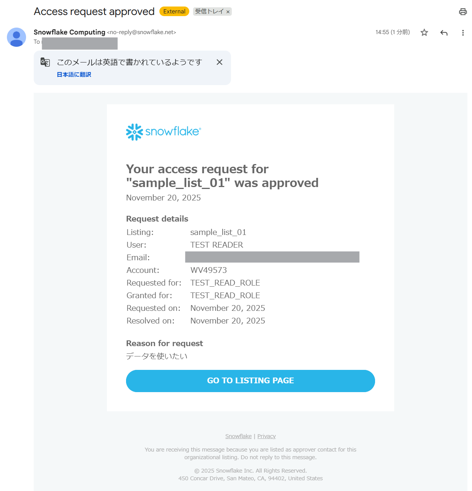472x491 pixels.
Task: Star this email from Snowflake Computing
Action: point(424,33)
